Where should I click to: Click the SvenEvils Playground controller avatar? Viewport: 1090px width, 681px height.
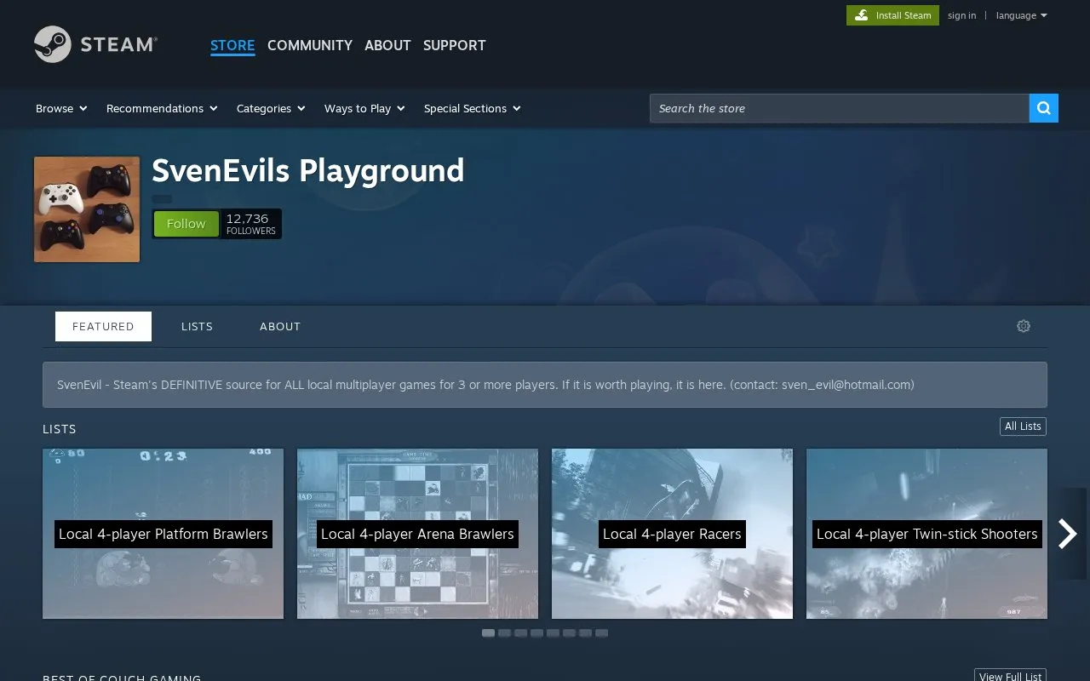tap(87, 209)
